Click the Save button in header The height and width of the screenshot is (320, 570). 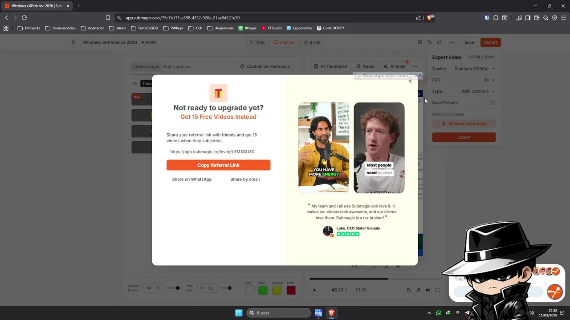click(x=469, y=42)
